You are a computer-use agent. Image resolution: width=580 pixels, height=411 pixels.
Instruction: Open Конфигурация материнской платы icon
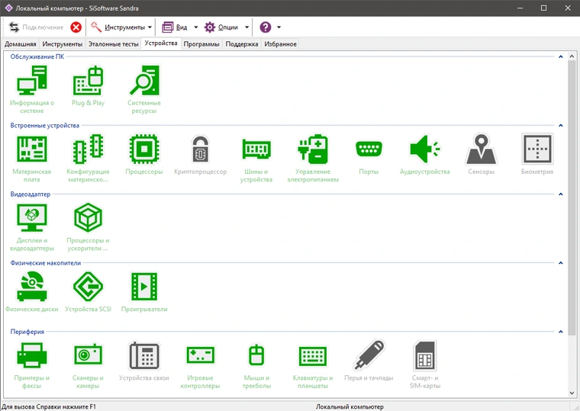88,159
